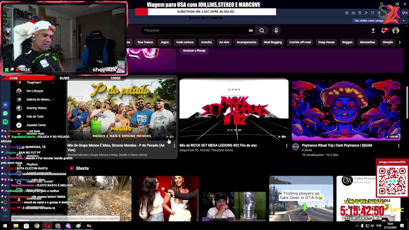Show hidden system tray icons
Screen dimensions: 409x230
coord(357,226)
